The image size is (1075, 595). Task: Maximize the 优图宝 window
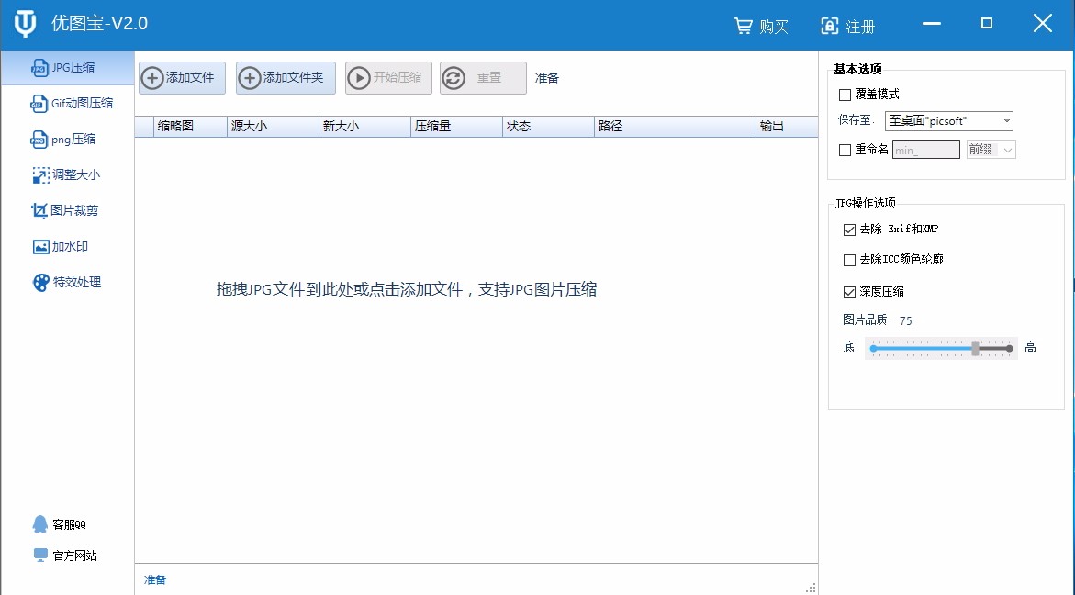point(987,23)
